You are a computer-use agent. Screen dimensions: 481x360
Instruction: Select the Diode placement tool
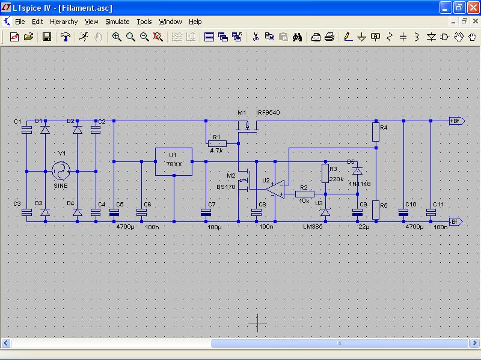click(431, 37)
